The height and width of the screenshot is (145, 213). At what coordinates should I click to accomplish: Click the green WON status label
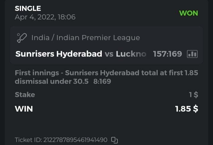(188, 13)
